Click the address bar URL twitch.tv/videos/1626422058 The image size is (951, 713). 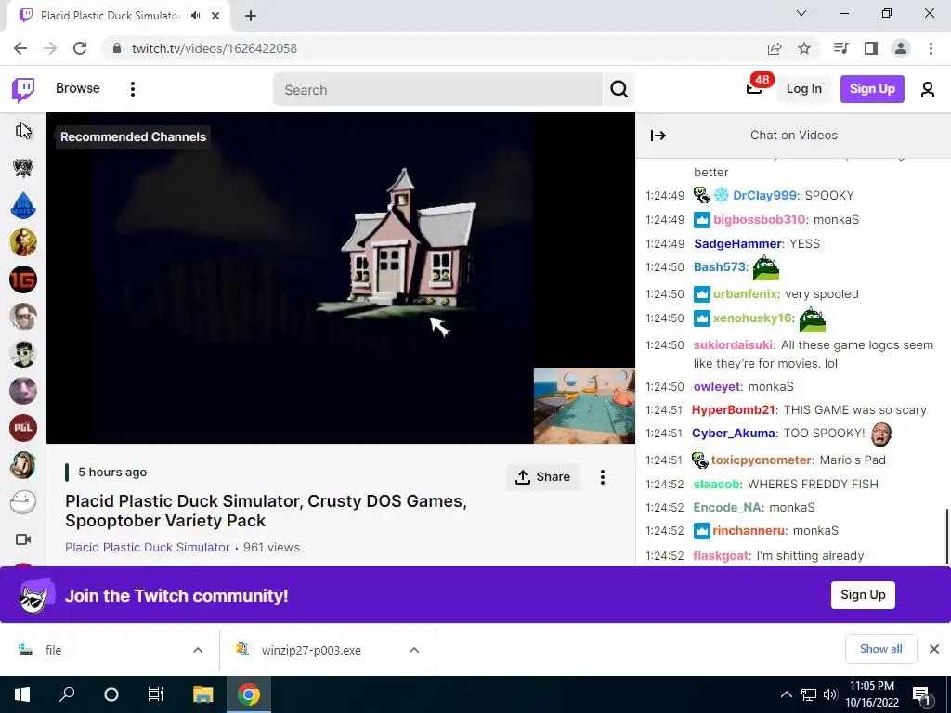point(215,48)
